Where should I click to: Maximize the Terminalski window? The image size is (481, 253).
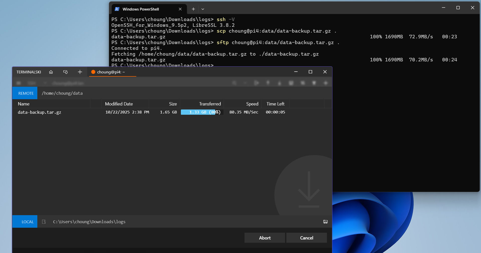[310, 72]
